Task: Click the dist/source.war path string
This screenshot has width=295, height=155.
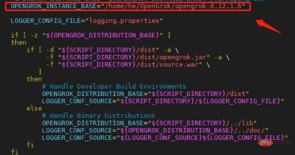Action: (x=130, y=65)
